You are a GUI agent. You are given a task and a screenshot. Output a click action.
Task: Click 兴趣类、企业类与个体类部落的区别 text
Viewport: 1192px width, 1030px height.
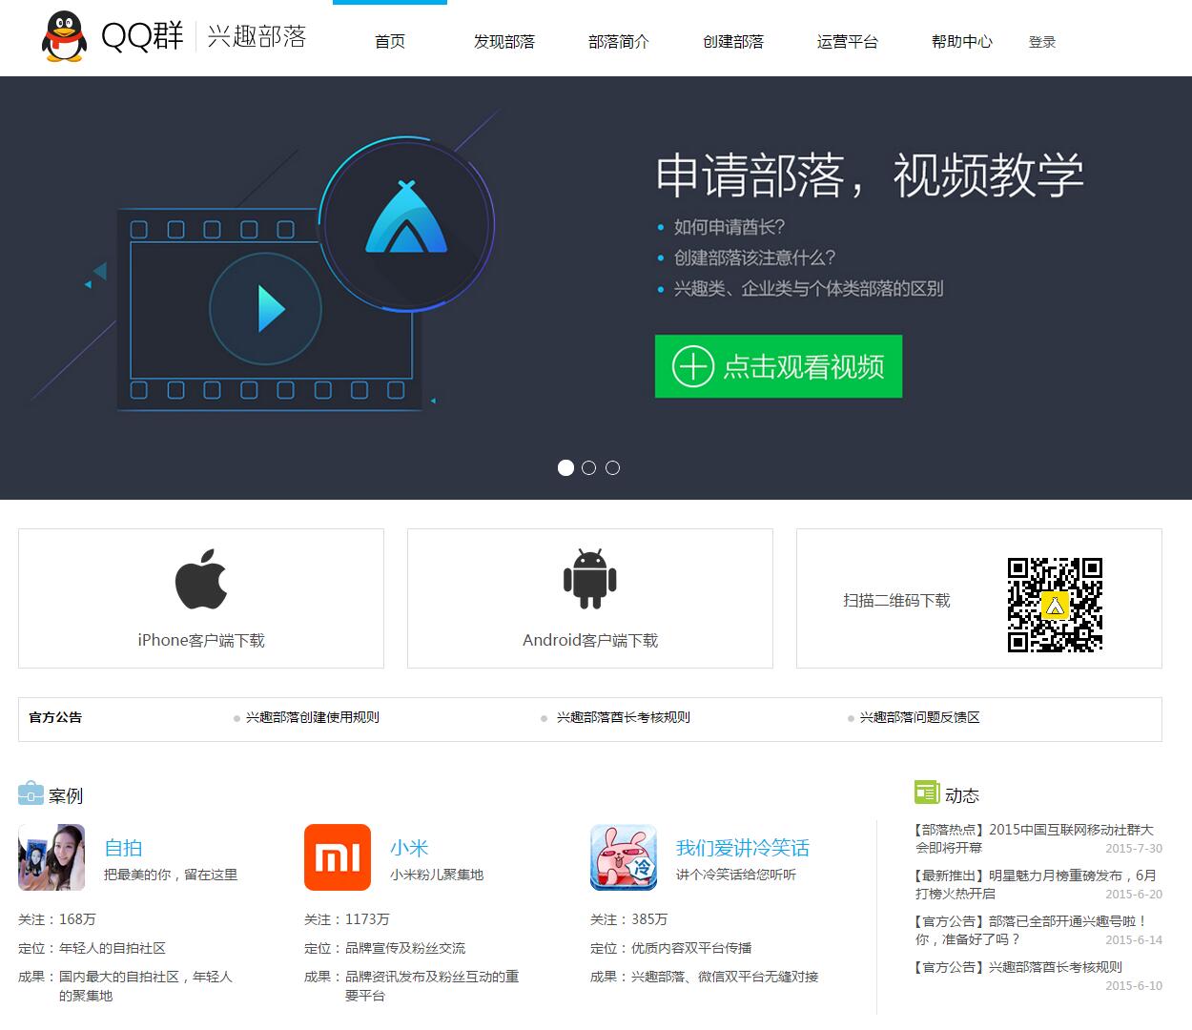(x=809, y=288)
